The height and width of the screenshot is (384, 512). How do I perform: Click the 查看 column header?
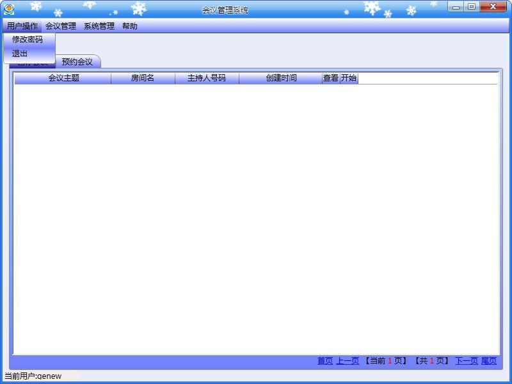click(332, 77)
